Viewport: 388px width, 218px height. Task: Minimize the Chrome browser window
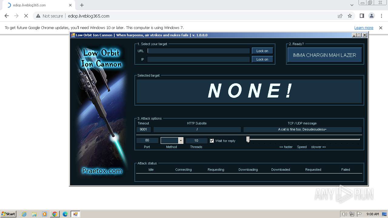tap(362, 3)
